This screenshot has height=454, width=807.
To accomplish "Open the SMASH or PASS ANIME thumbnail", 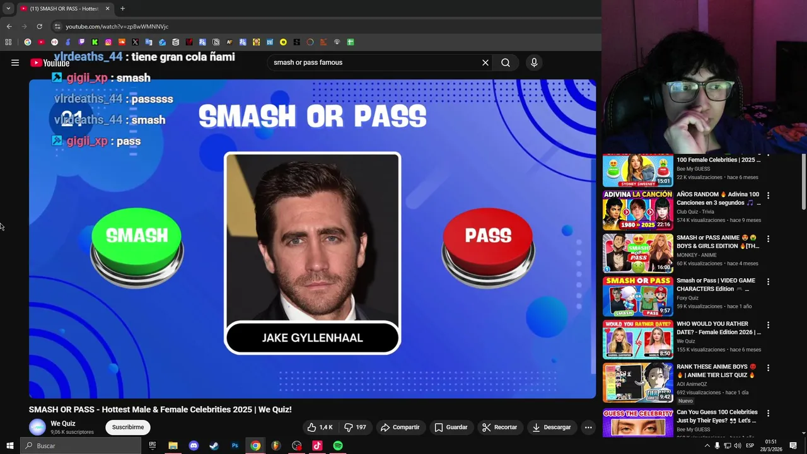I will [x=637, y=253].
